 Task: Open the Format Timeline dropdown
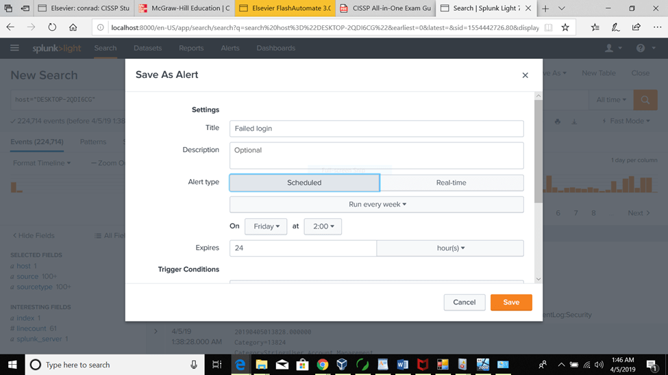tap(42, 163)
